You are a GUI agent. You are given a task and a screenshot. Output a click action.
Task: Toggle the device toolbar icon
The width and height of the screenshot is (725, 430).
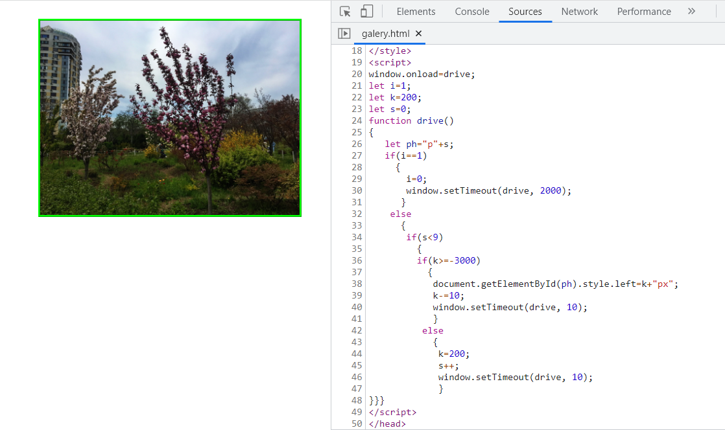367,12
